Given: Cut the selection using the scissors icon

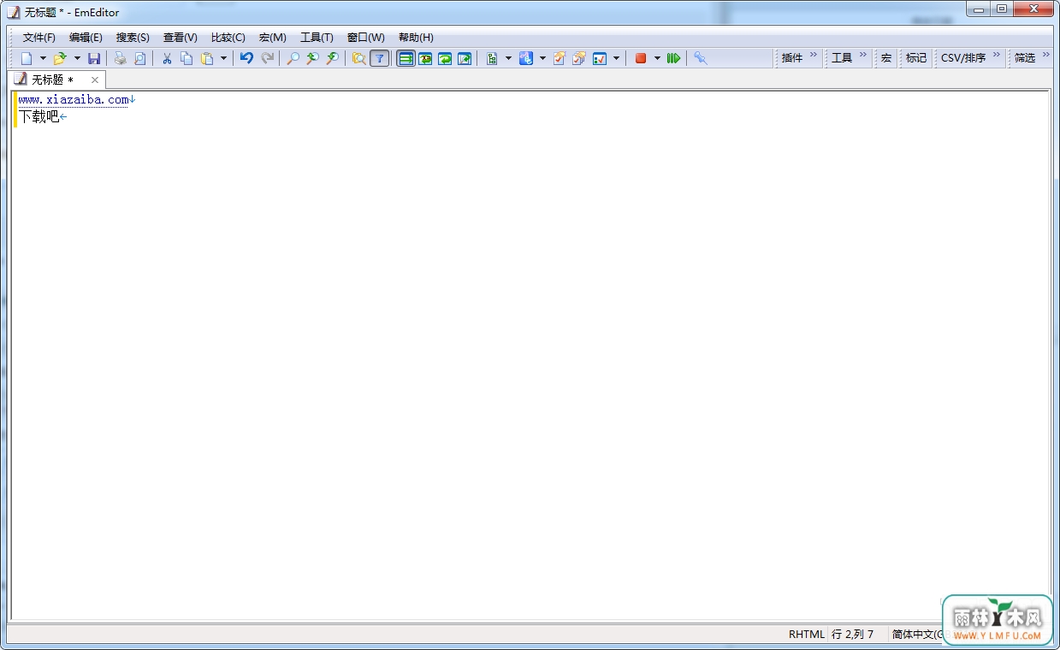Looking at the screenshot, I should click(167, 58).
